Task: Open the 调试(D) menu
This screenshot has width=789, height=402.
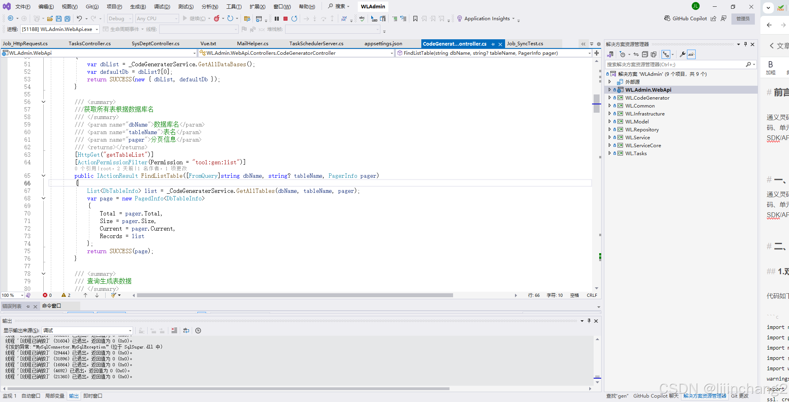Action: pos(162,6)
